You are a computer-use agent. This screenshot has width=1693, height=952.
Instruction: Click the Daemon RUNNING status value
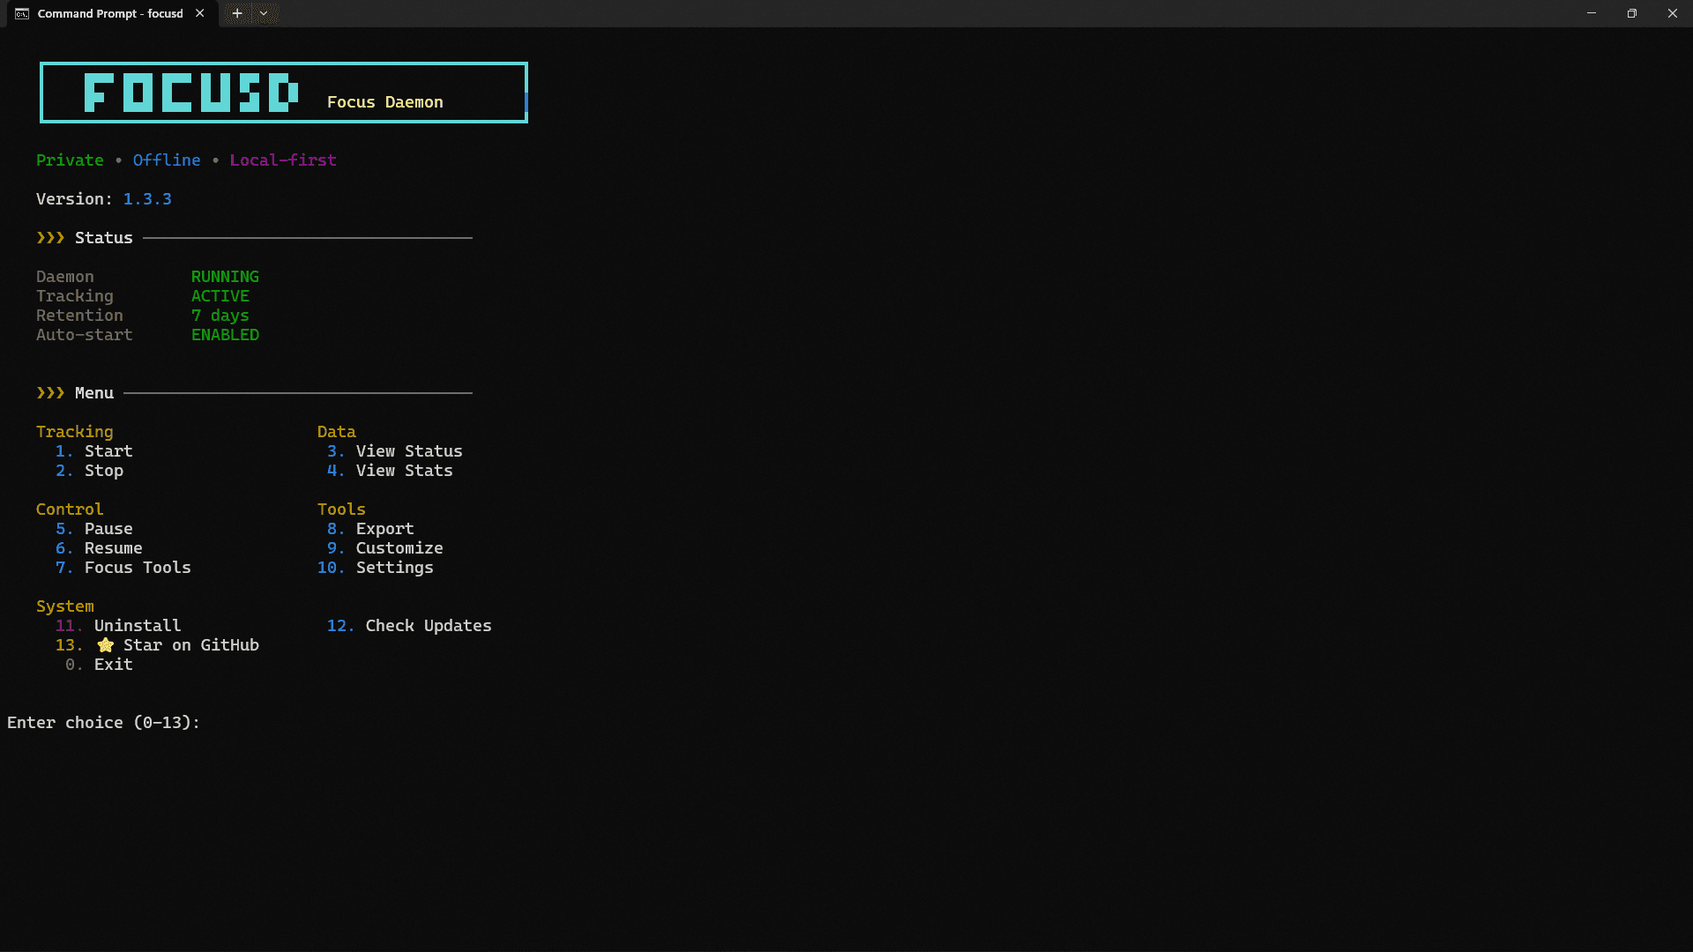[x=225, y=277]
